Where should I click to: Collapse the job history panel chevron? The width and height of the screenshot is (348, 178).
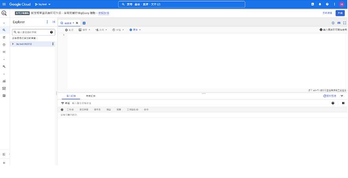coord(342,96)
